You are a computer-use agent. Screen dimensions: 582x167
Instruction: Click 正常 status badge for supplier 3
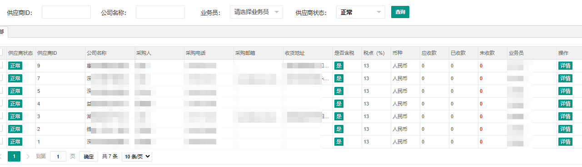15,116
